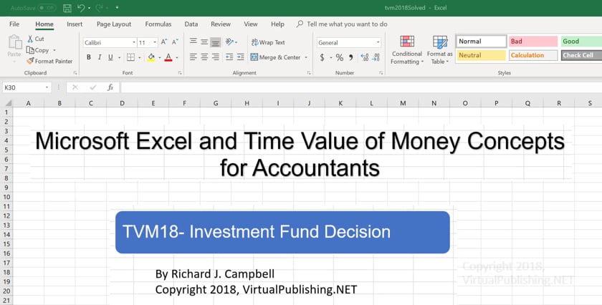Toggle Bottom Align icon

216,42
